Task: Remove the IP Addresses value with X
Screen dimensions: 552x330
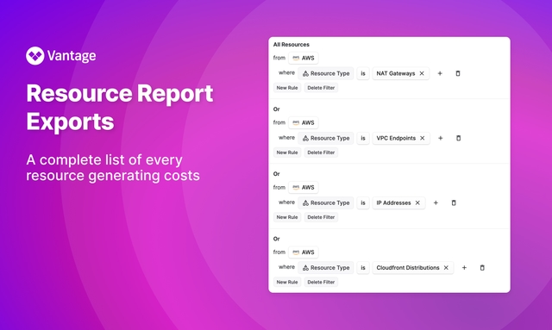Action: coord(417,203)
